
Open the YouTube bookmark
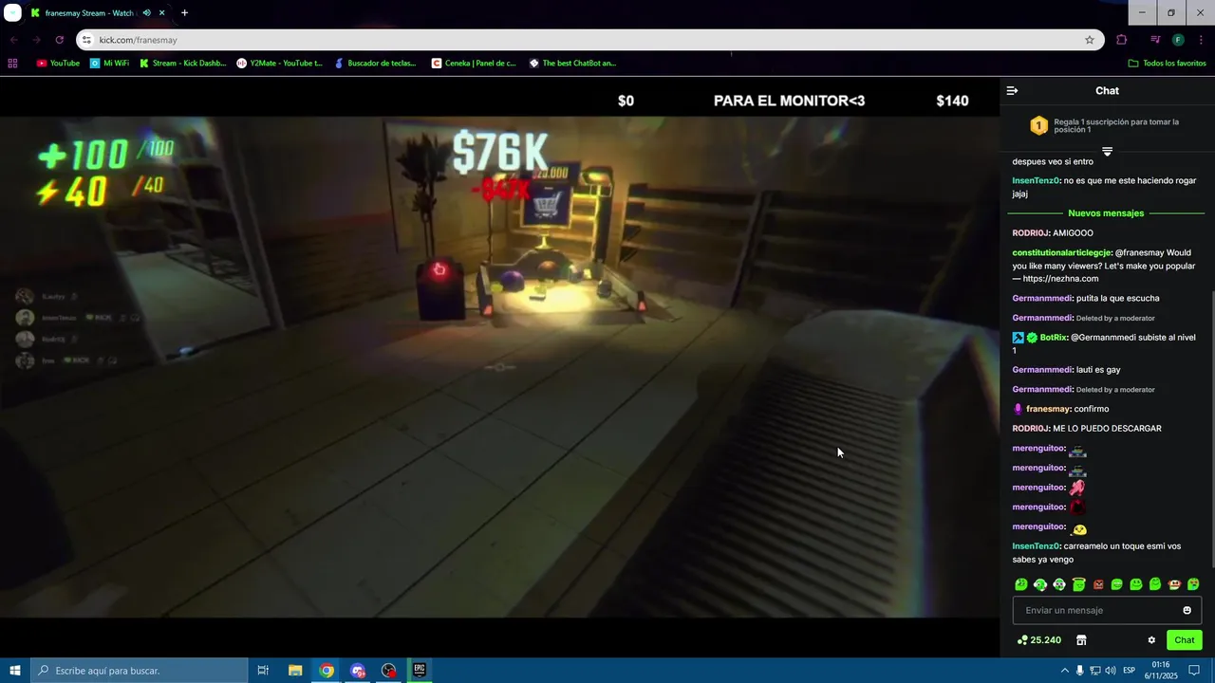pos(58,64)
